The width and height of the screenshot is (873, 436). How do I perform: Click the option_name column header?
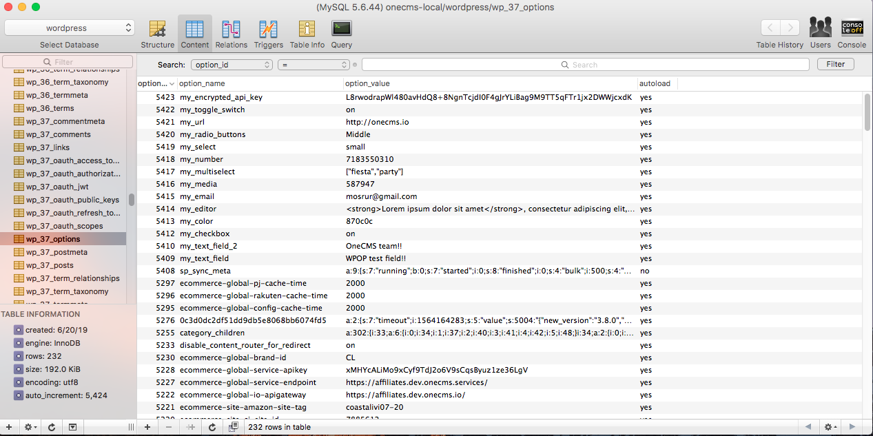[260, 83]
